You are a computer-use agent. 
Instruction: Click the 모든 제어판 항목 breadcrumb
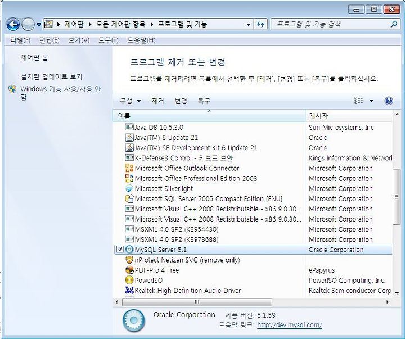[120, 25]
